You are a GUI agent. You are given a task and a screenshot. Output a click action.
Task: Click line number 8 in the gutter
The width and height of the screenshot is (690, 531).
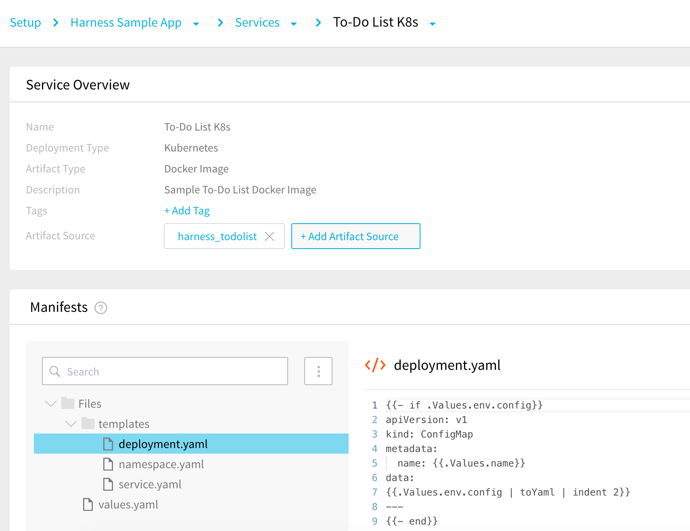tap(374, 507)
